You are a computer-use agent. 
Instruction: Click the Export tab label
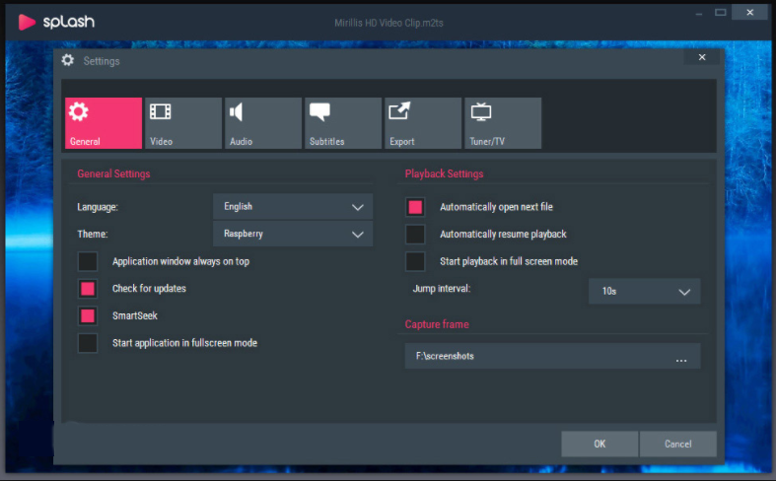(402, 142)
